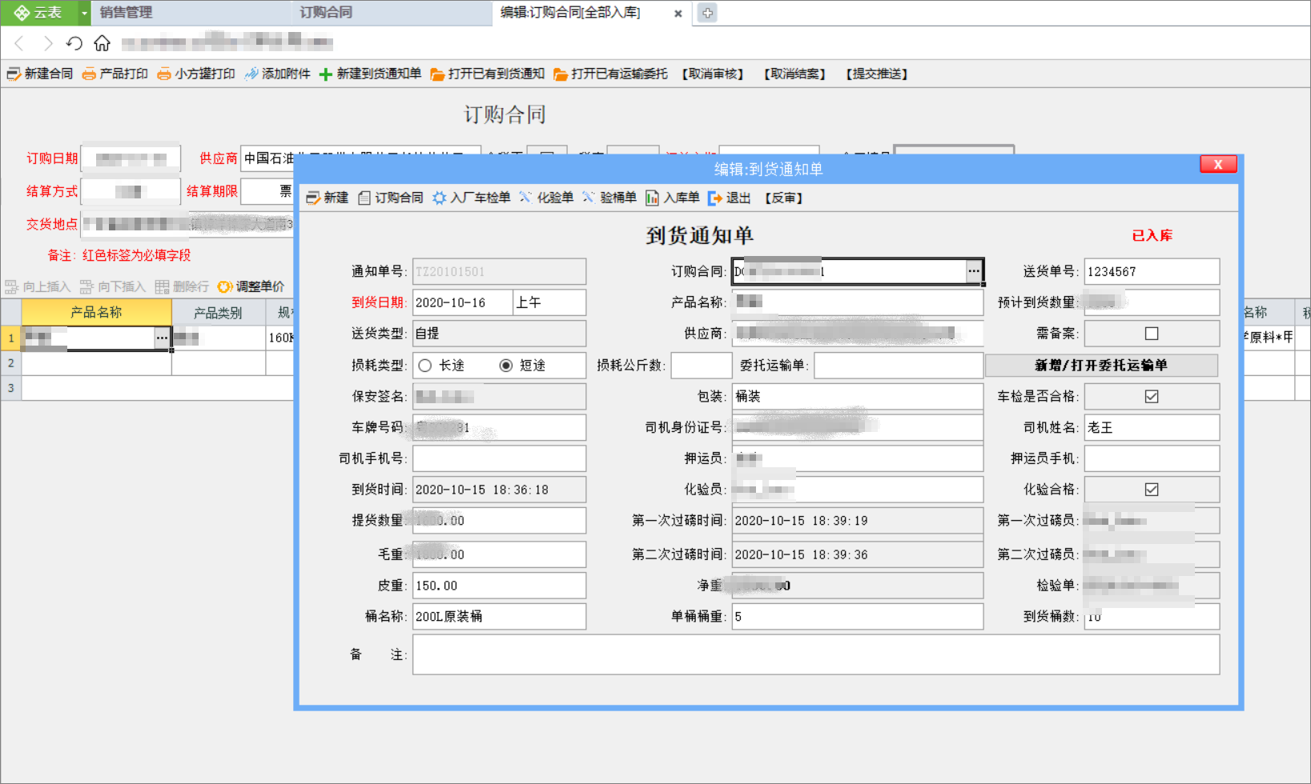This screenshot has height=784, width=1311.
Task: Click the 到货时间 field
Action: click(499, 490)
